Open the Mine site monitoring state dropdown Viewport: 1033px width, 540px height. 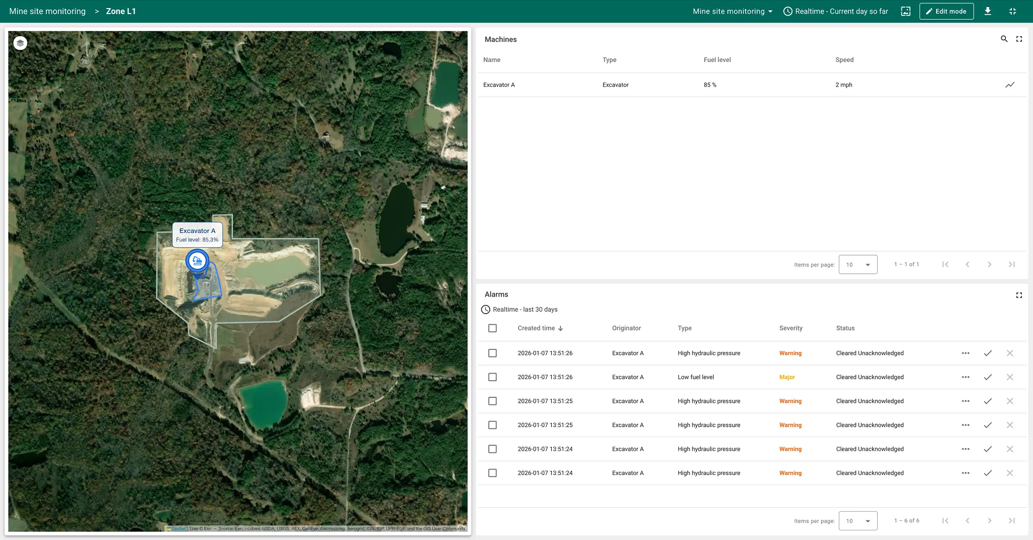coord(732,11)
